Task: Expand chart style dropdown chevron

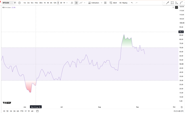Action: (85, 3)
